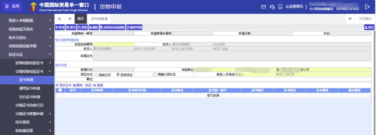
Task: Click the 修改 (modify) button
Action: point(88,85)
